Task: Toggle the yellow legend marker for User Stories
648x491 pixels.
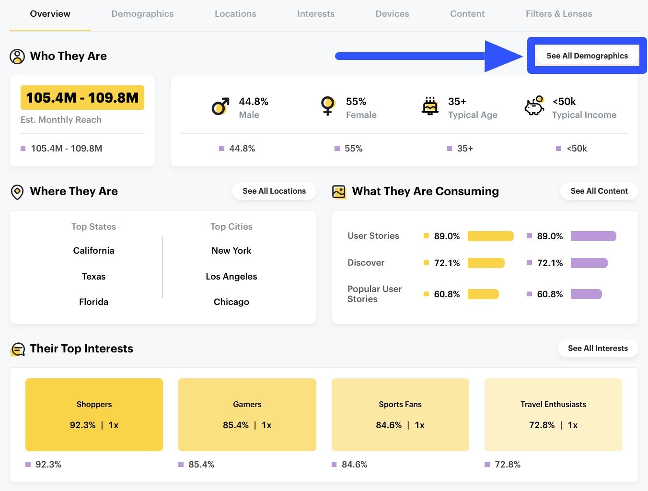Action: point(426,236)
